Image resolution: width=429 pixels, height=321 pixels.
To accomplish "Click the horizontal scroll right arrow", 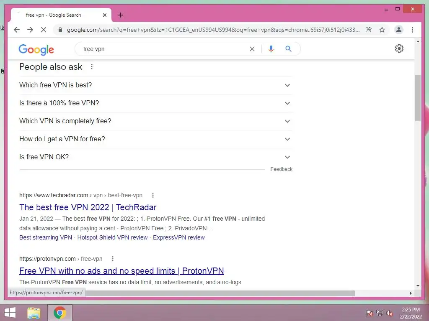I will 411,293.
